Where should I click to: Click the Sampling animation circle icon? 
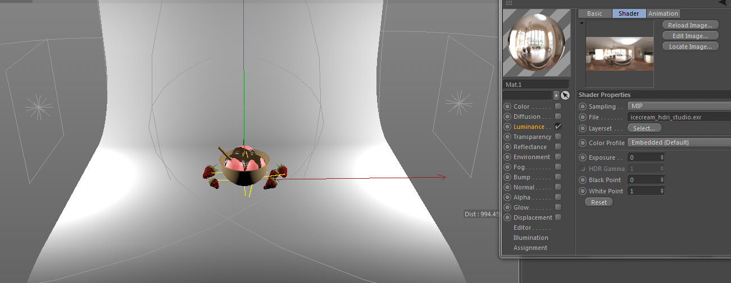[583, 106]
